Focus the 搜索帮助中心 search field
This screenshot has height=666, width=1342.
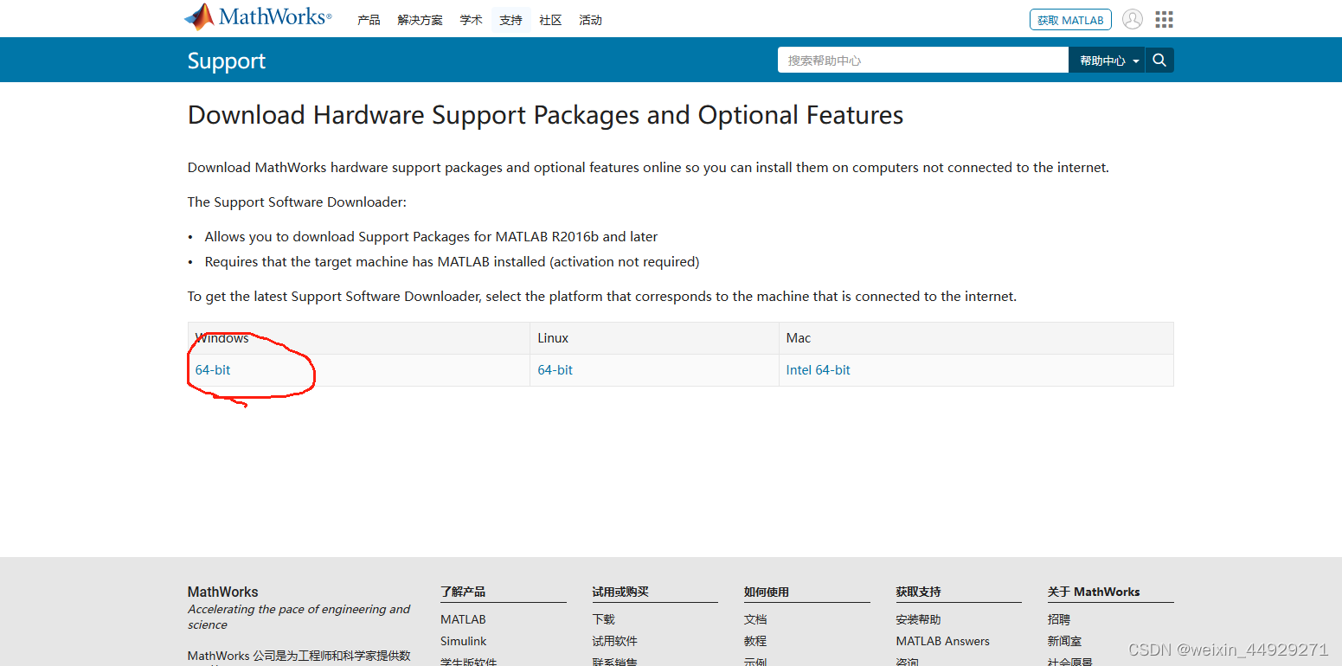click(x=923, y=60)
